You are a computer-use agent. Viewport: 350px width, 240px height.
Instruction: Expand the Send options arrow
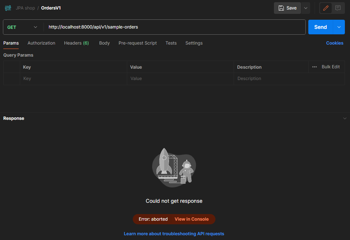[339, 27]
